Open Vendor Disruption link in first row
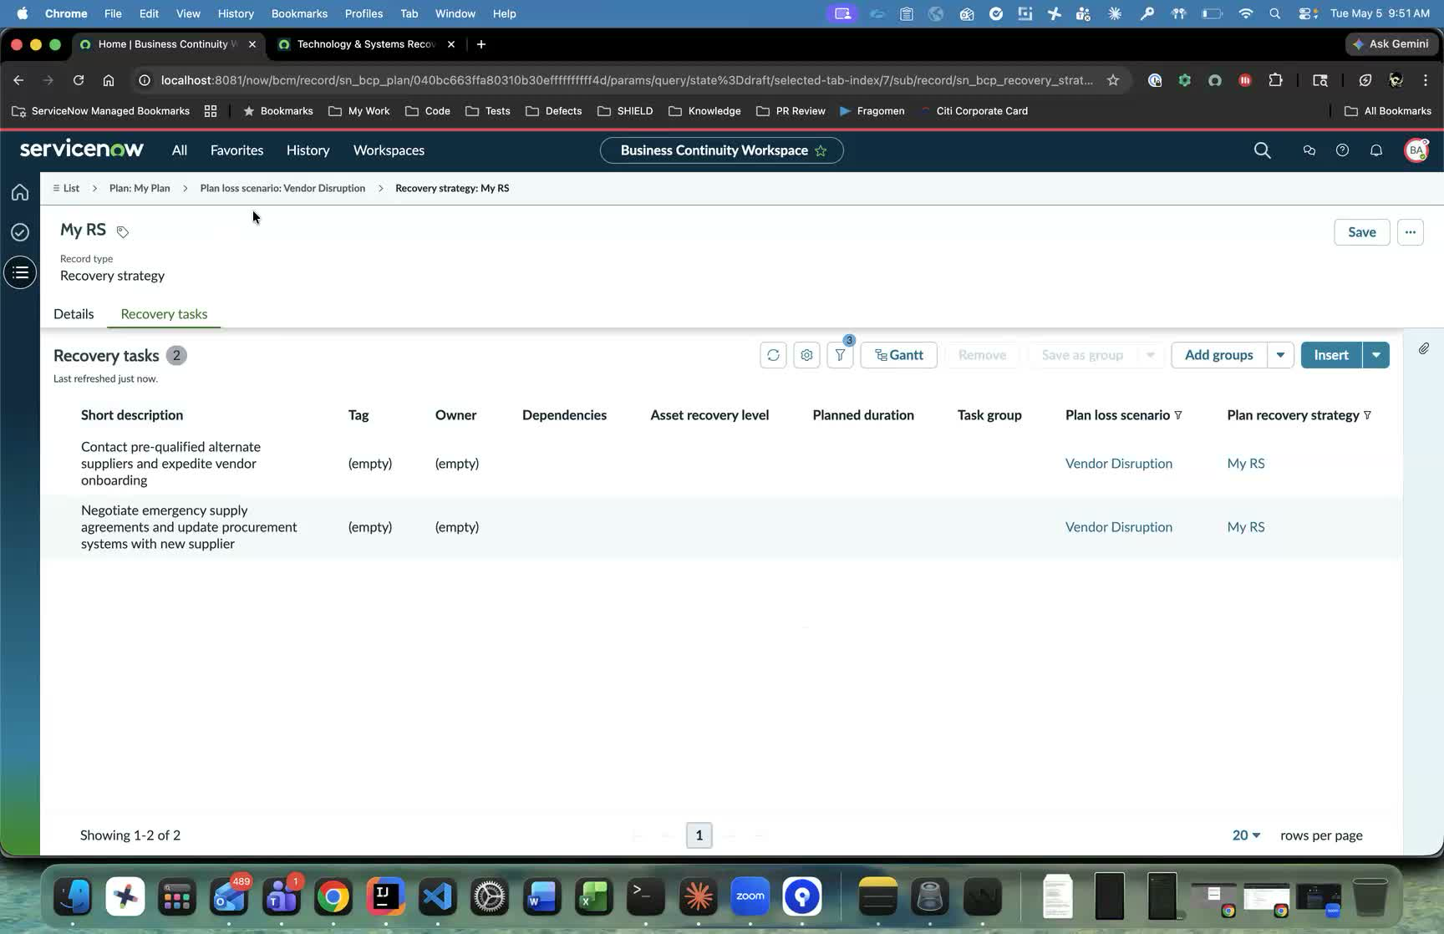This screenshot has width=1444, height=934. (1119, 464)
